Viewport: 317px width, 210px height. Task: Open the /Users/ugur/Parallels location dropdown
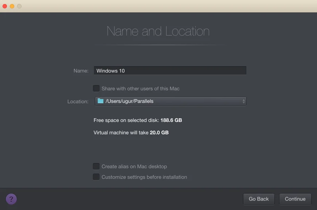coord(170,101)
